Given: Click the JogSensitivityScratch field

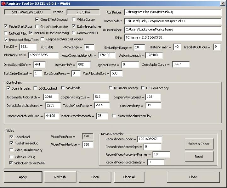Looking at the screenshot, I should 51,97.
